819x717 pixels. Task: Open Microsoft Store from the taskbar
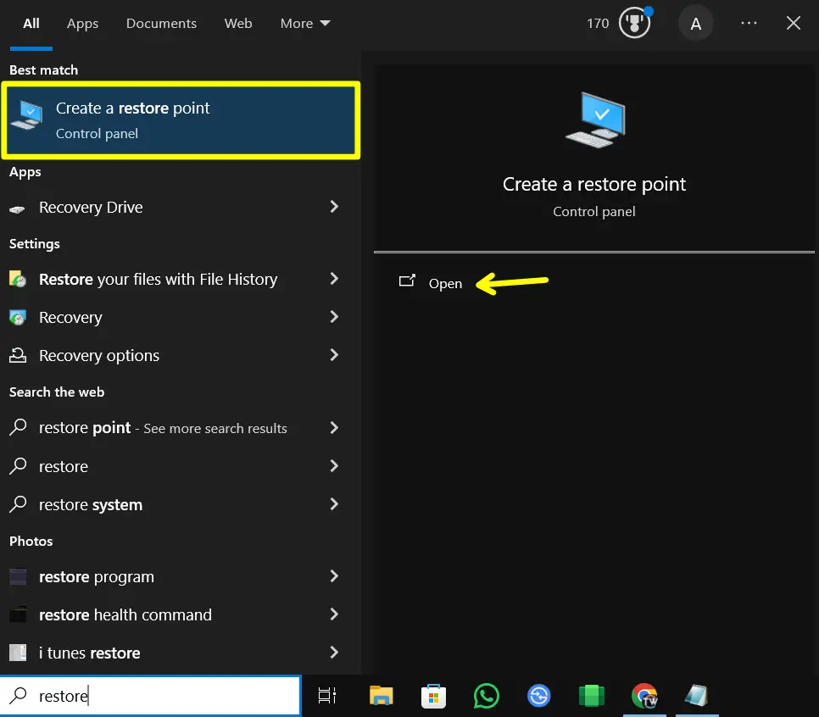coord(433,695)
